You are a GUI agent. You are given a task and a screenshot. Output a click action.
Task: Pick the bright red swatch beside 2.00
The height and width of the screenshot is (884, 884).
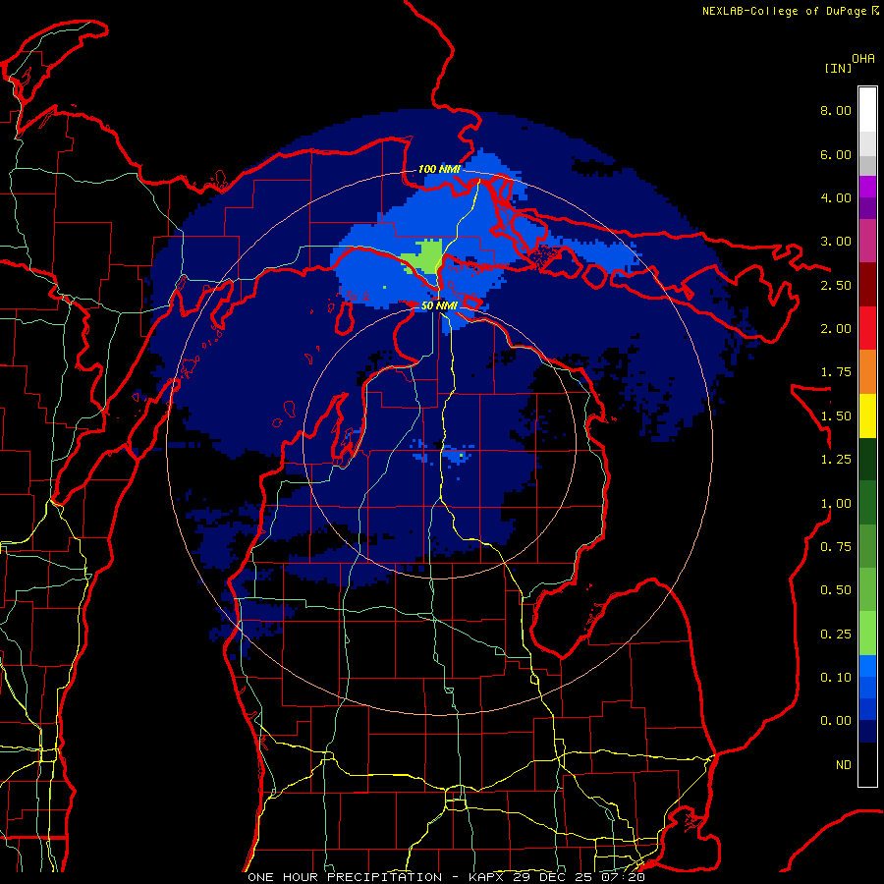[867, 329]
